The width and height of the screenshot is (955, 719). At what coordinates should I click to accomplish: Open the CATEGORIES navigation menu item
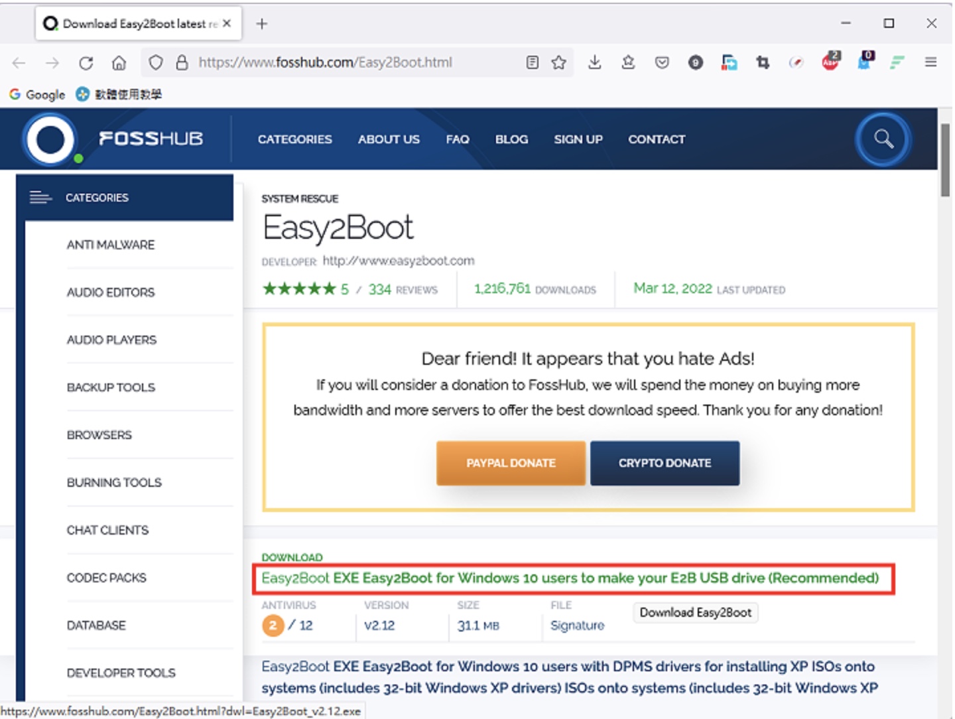(295, 139)
